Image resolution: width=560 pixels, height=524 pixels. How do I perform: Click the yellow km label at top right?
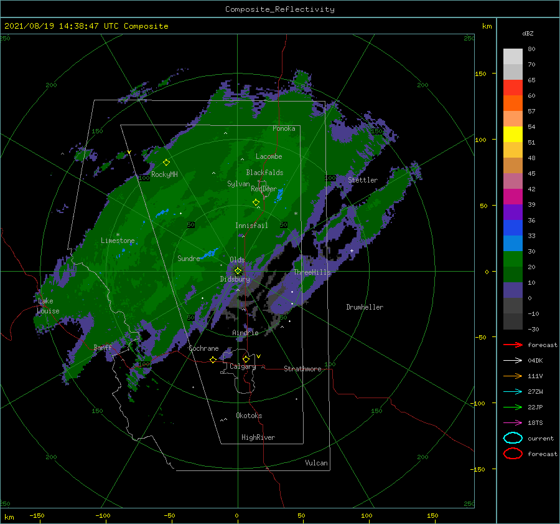click(487, 26)
